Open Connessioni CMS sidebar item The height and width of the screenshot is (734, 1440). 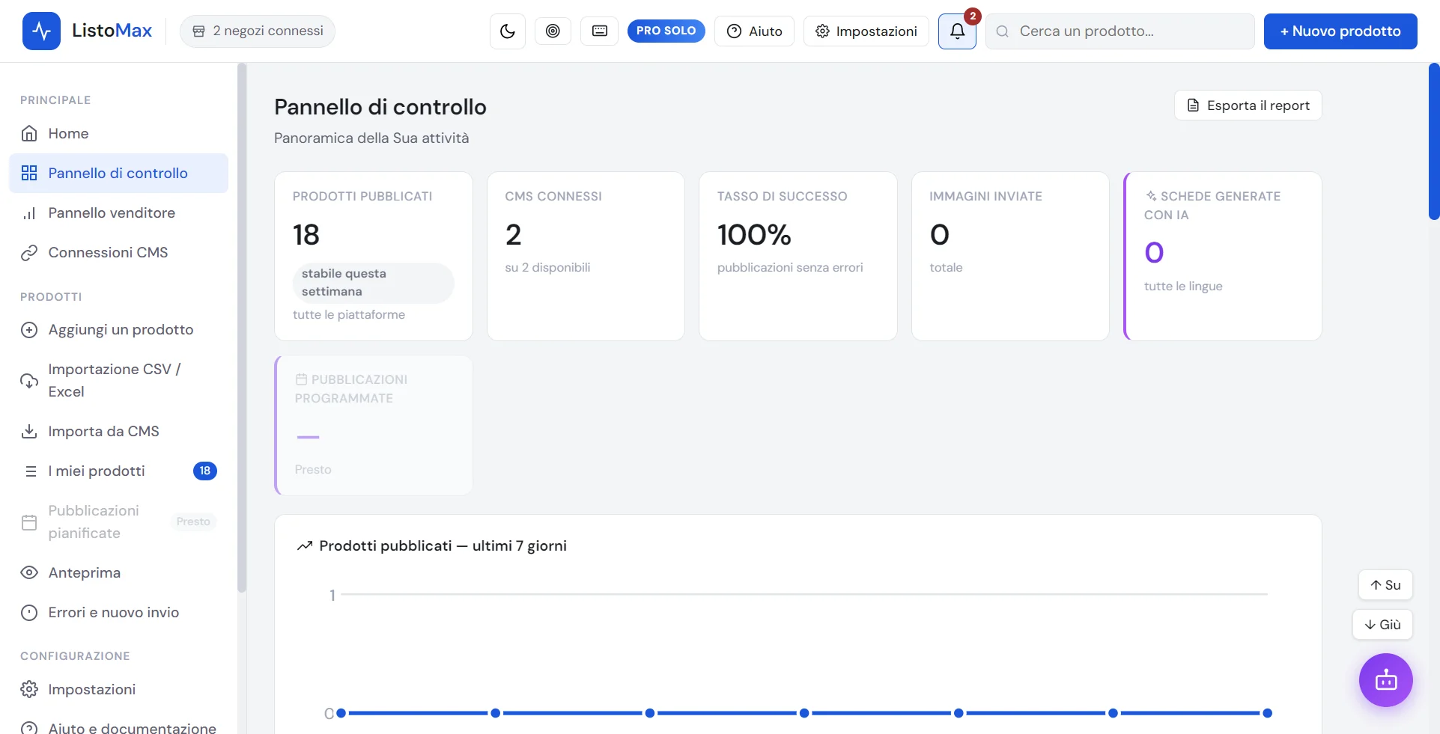coord(118,252)
